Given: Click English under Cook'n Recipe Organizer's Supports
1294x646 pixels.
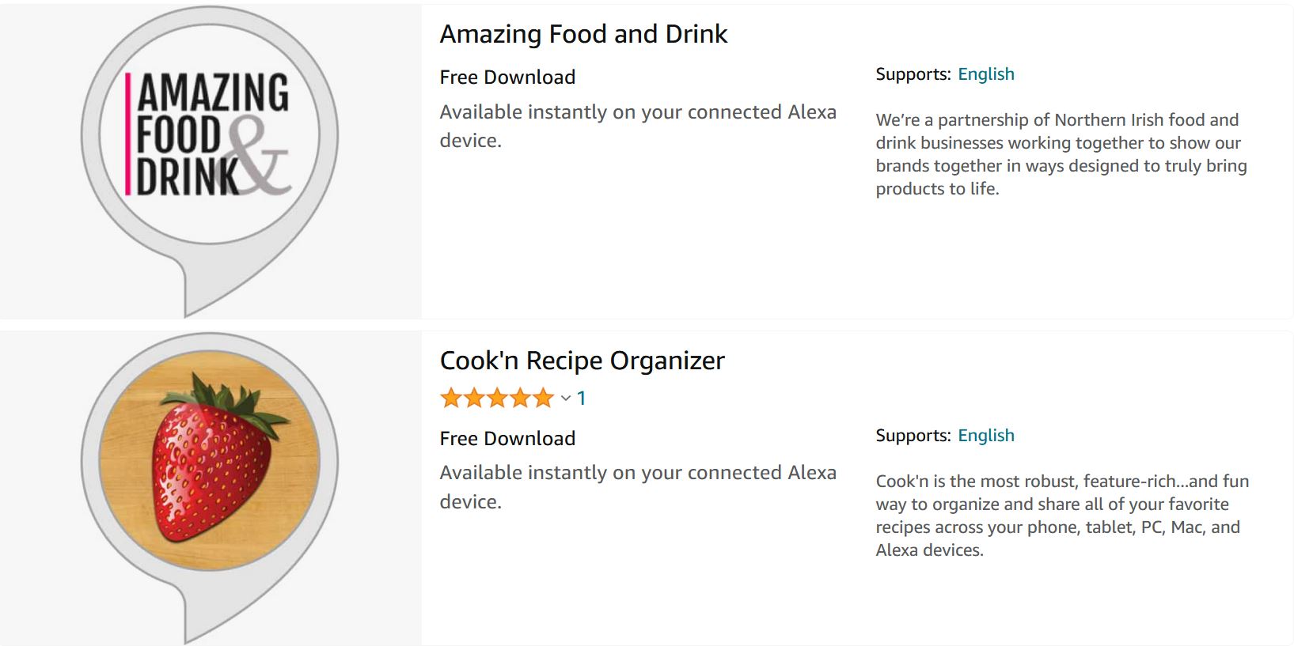Looking at the screenshot, I should [986, 435].
